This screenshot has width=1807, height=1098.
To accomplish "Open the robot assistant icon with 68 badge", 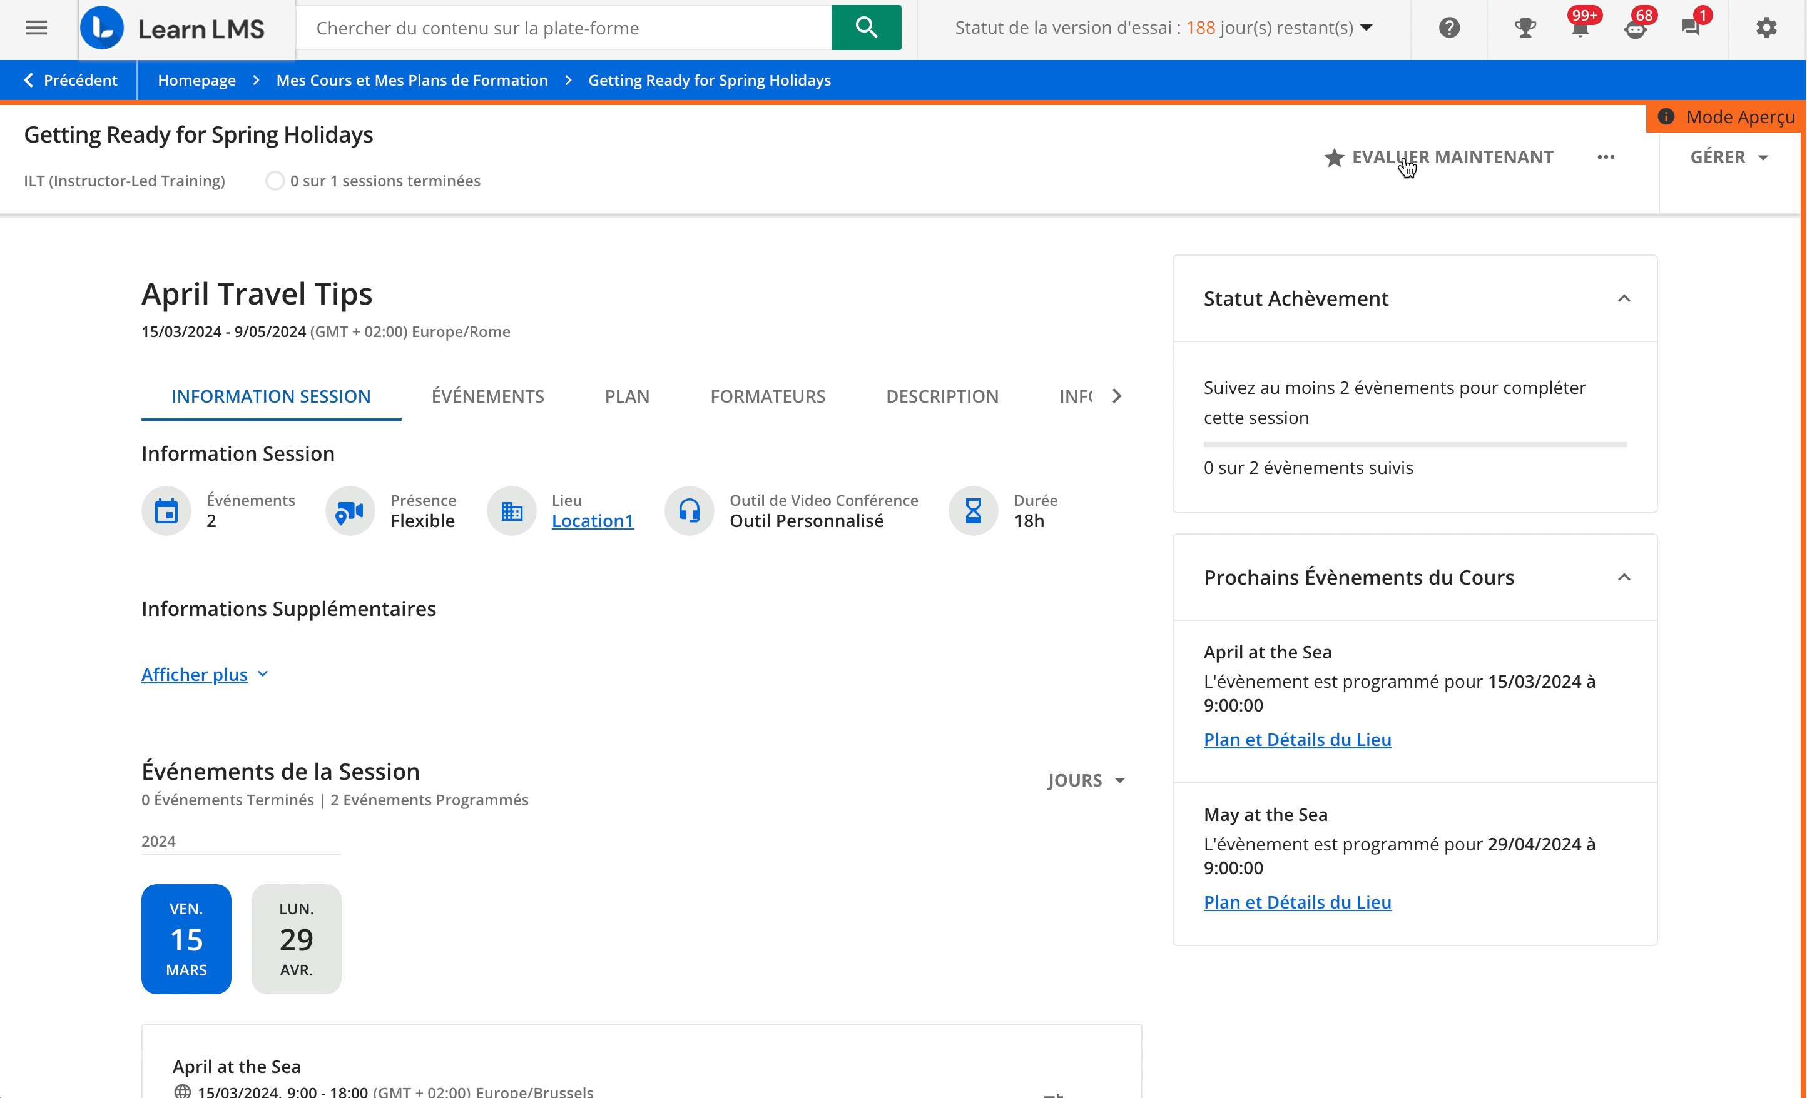I will point(1635,28).
